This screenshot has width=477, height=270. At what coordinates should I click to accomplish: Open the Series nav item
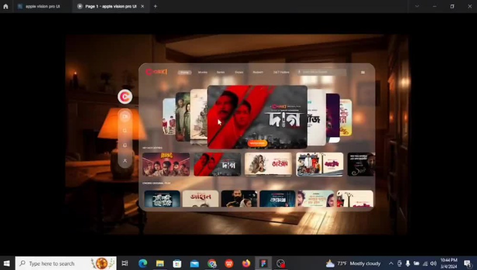click(220, 72)
